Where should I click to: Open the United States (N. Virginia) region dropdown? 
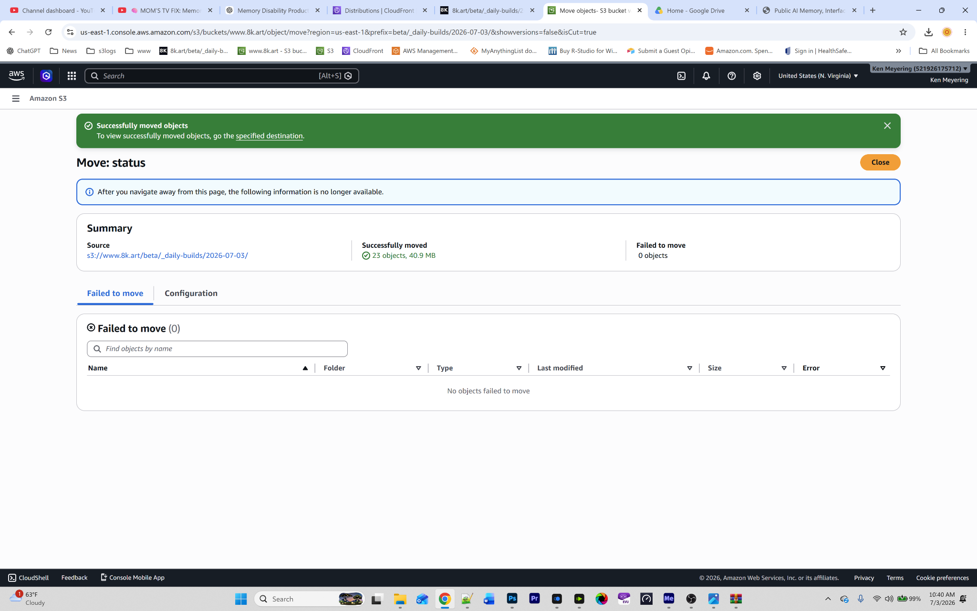[818, 76]
